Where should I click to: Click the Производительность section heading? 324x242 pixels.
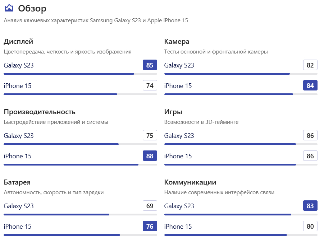[40, 112]
